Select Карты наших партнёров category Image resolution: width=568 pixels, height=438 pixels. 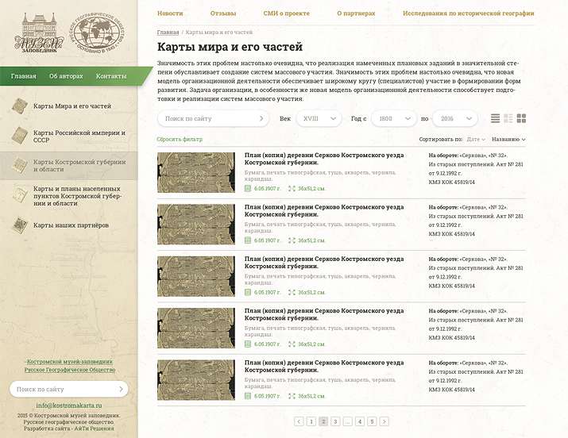tap(69, 225)
